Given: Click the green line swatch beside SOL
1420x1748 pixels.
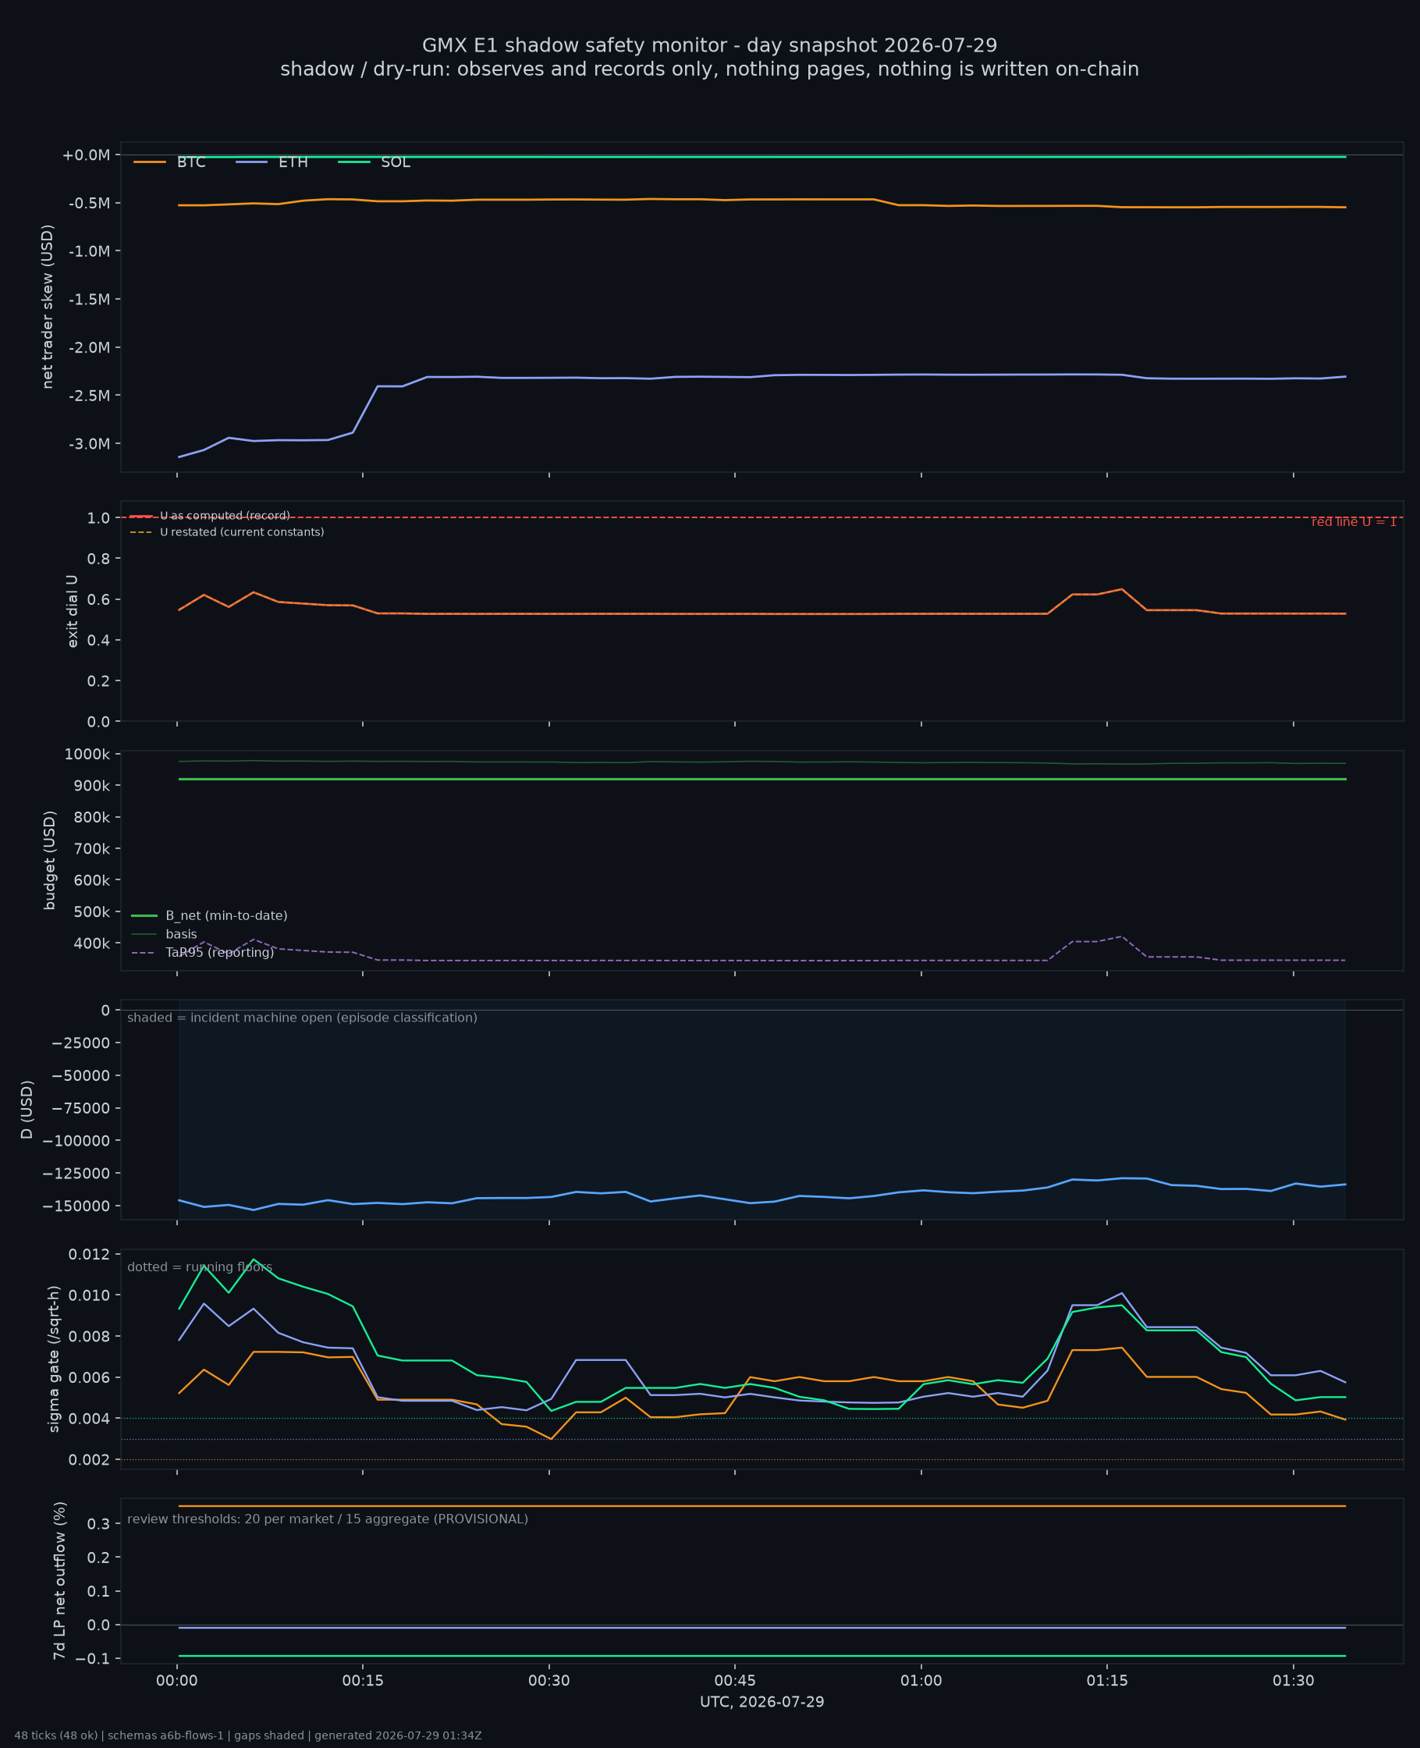Looking at the screenshot, I should pos(354,162).
